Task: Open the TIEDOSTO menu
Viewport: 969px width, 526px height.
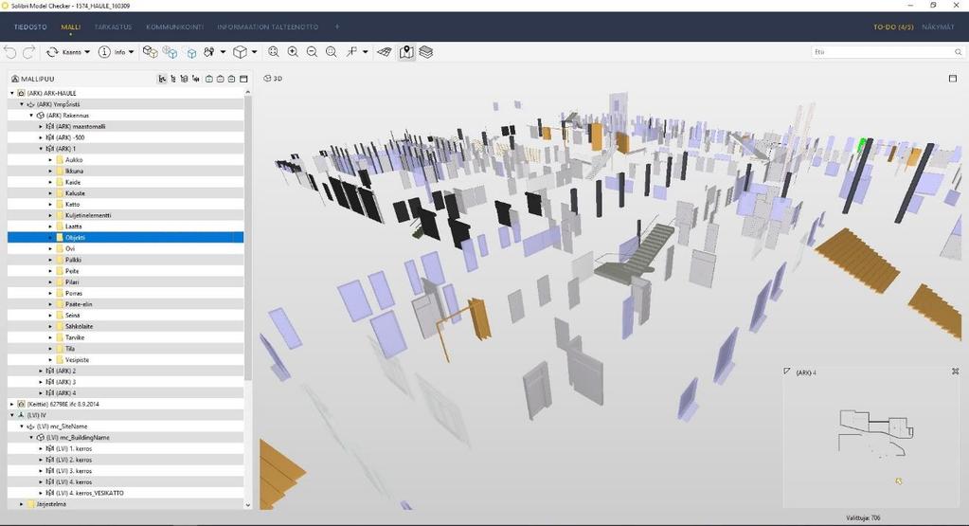Action: 30,27
